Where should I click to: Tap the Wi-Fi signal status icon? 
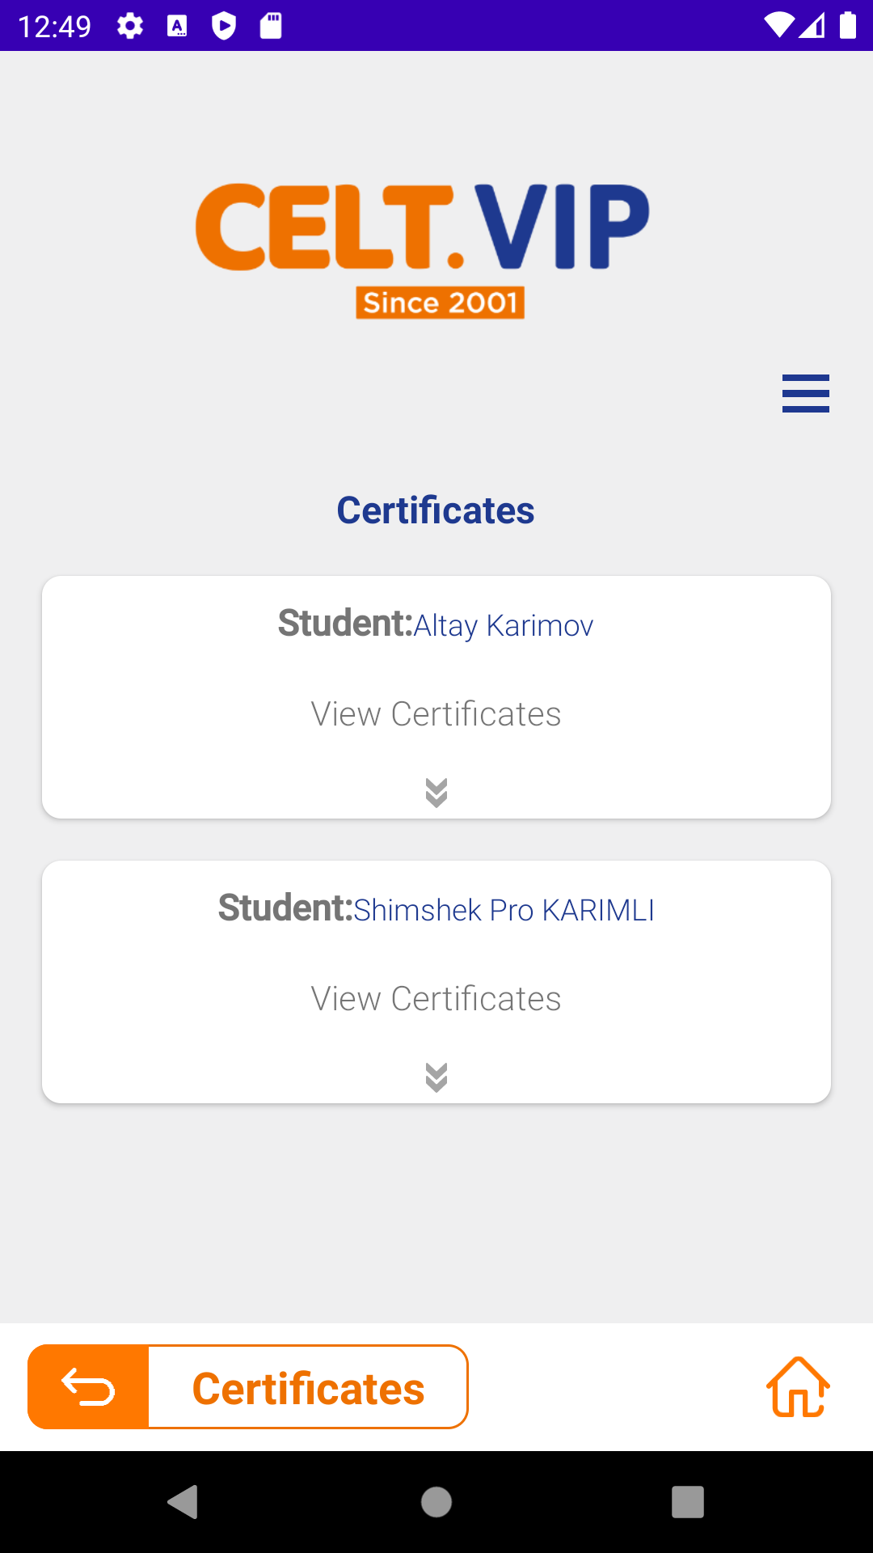[778, 26]
